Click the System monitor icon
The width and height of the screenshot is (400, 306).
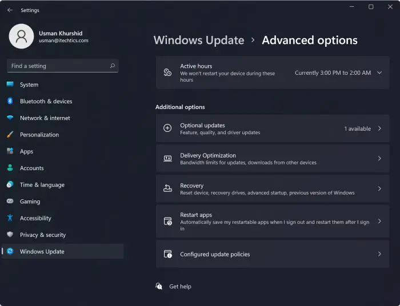pyautogui.click(x=10, y=84)
